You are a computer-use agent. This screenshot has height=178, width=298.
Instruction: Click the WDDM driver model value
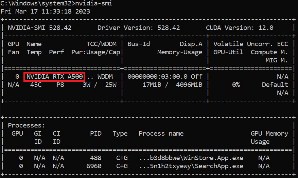pos(105,77)
